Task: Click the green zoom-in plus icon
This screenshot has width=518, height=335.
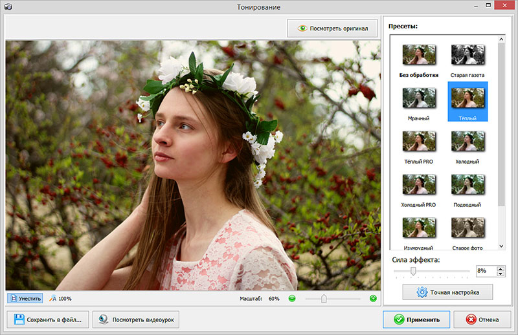Action: pyautogui.click(x=373, y=299)
